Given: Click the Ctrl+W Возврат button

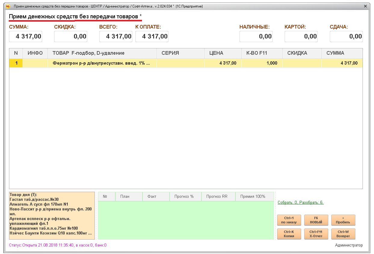Looking at the screenshot, I should click(343, 234).
